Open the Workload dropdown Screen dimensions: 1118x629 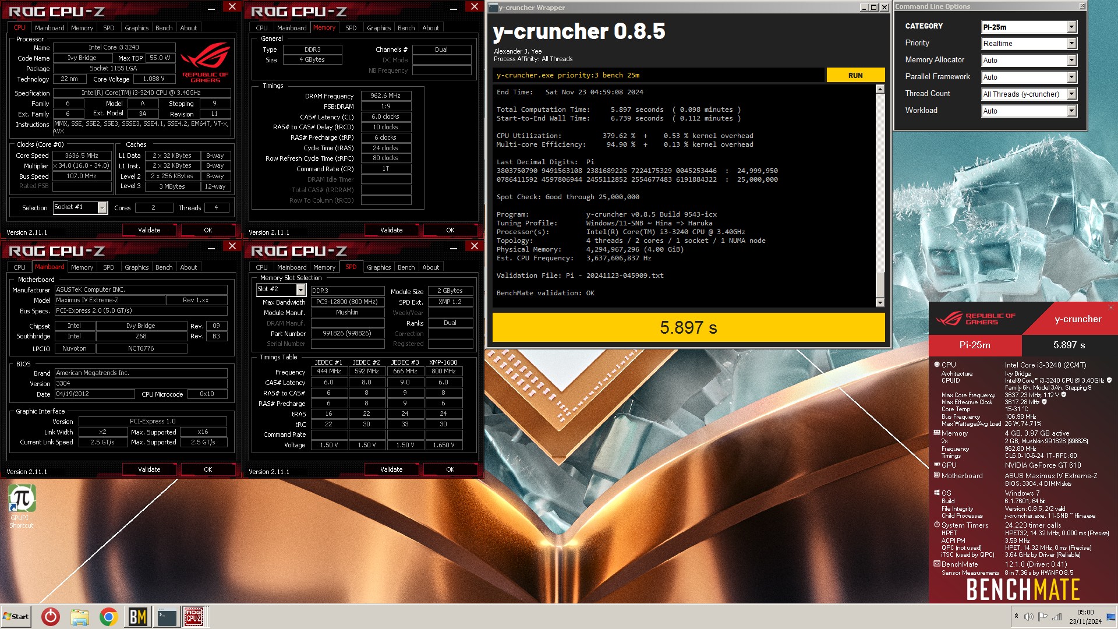[x=1071, y=111]
